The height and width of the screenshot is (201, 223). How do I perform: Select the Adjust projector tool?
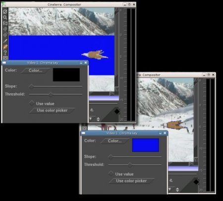pyautogui.click(x=5, y=35)
